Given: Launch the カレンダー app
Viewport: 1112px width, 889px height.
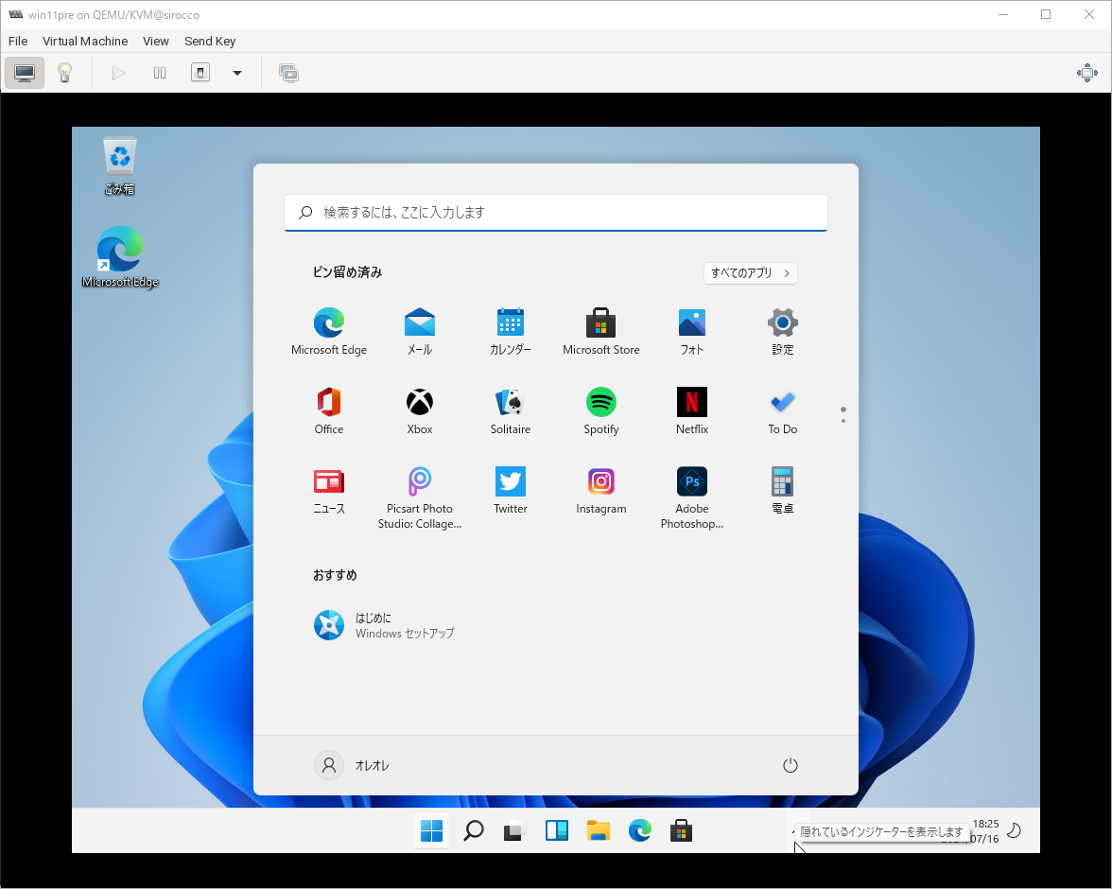Looking at the screenshot, I should [511, 331].
